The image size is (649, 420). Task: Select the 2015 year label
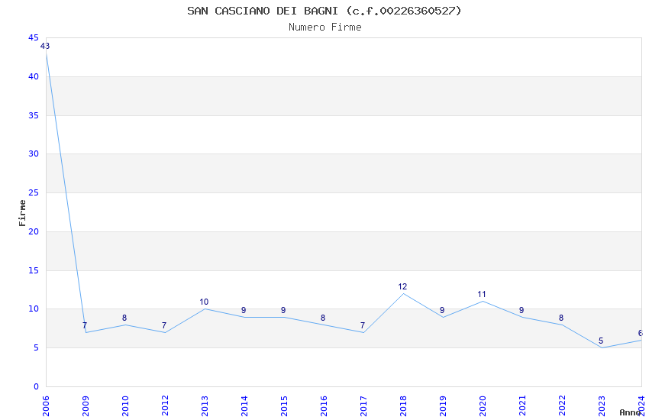[284, 406]
